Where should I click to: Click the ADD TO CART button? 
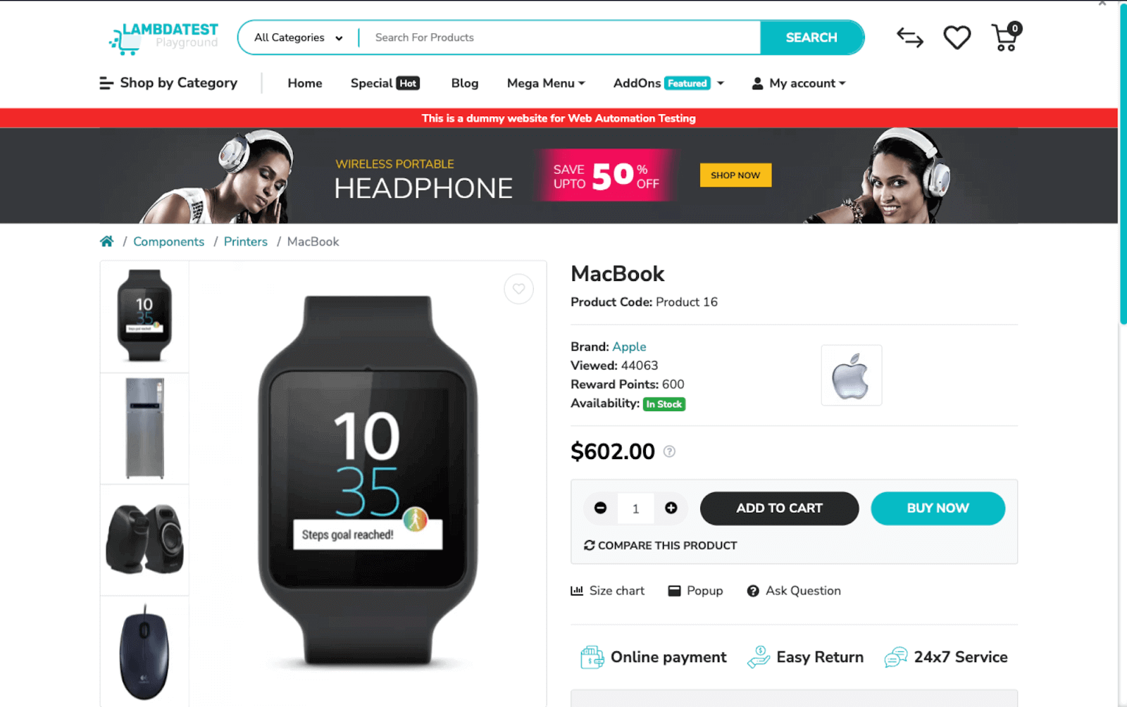[779, 508]
